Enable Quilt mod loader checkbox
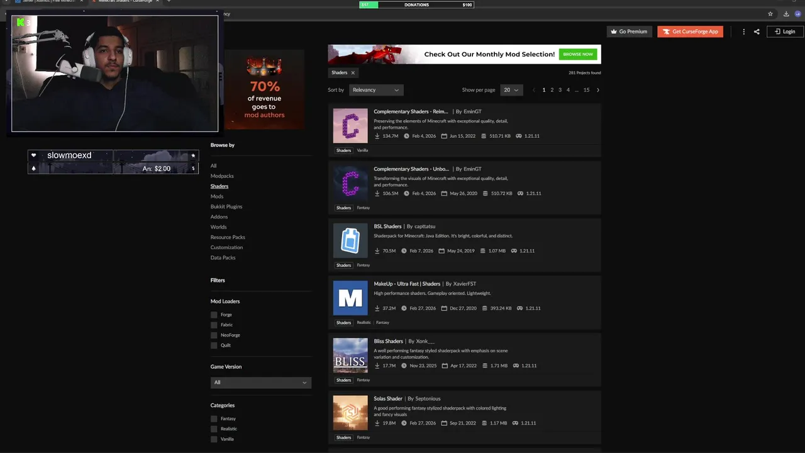Viewport: 805px width, 453px height. pos(214,345)
